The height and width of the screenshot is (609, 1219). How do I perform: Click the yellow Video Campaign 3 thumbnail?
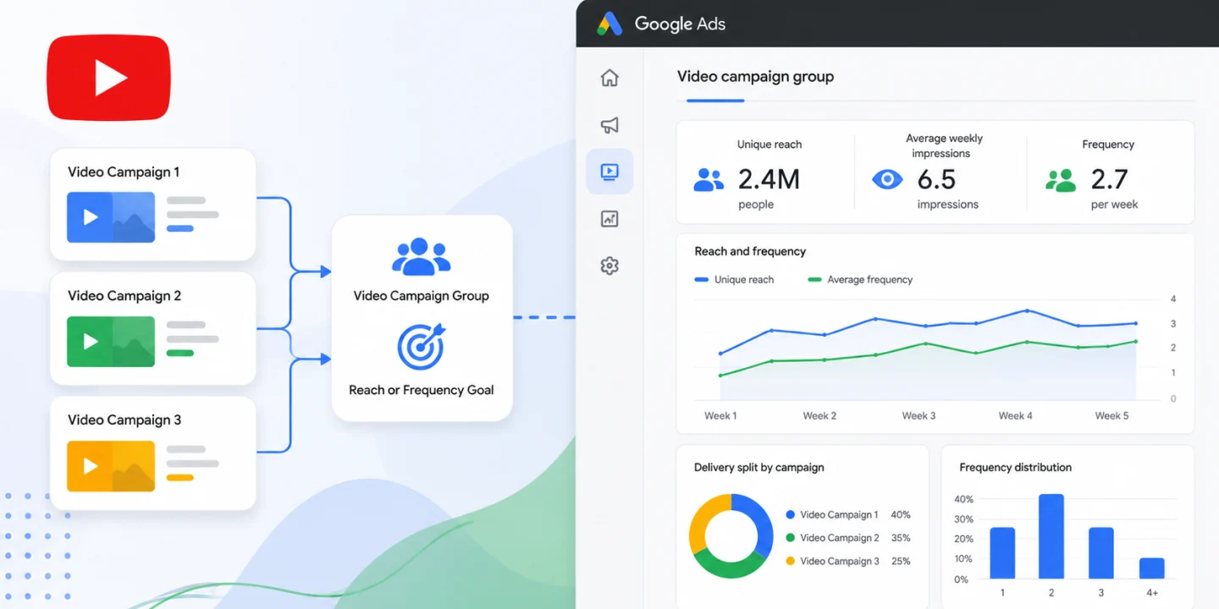coord(111,466)
